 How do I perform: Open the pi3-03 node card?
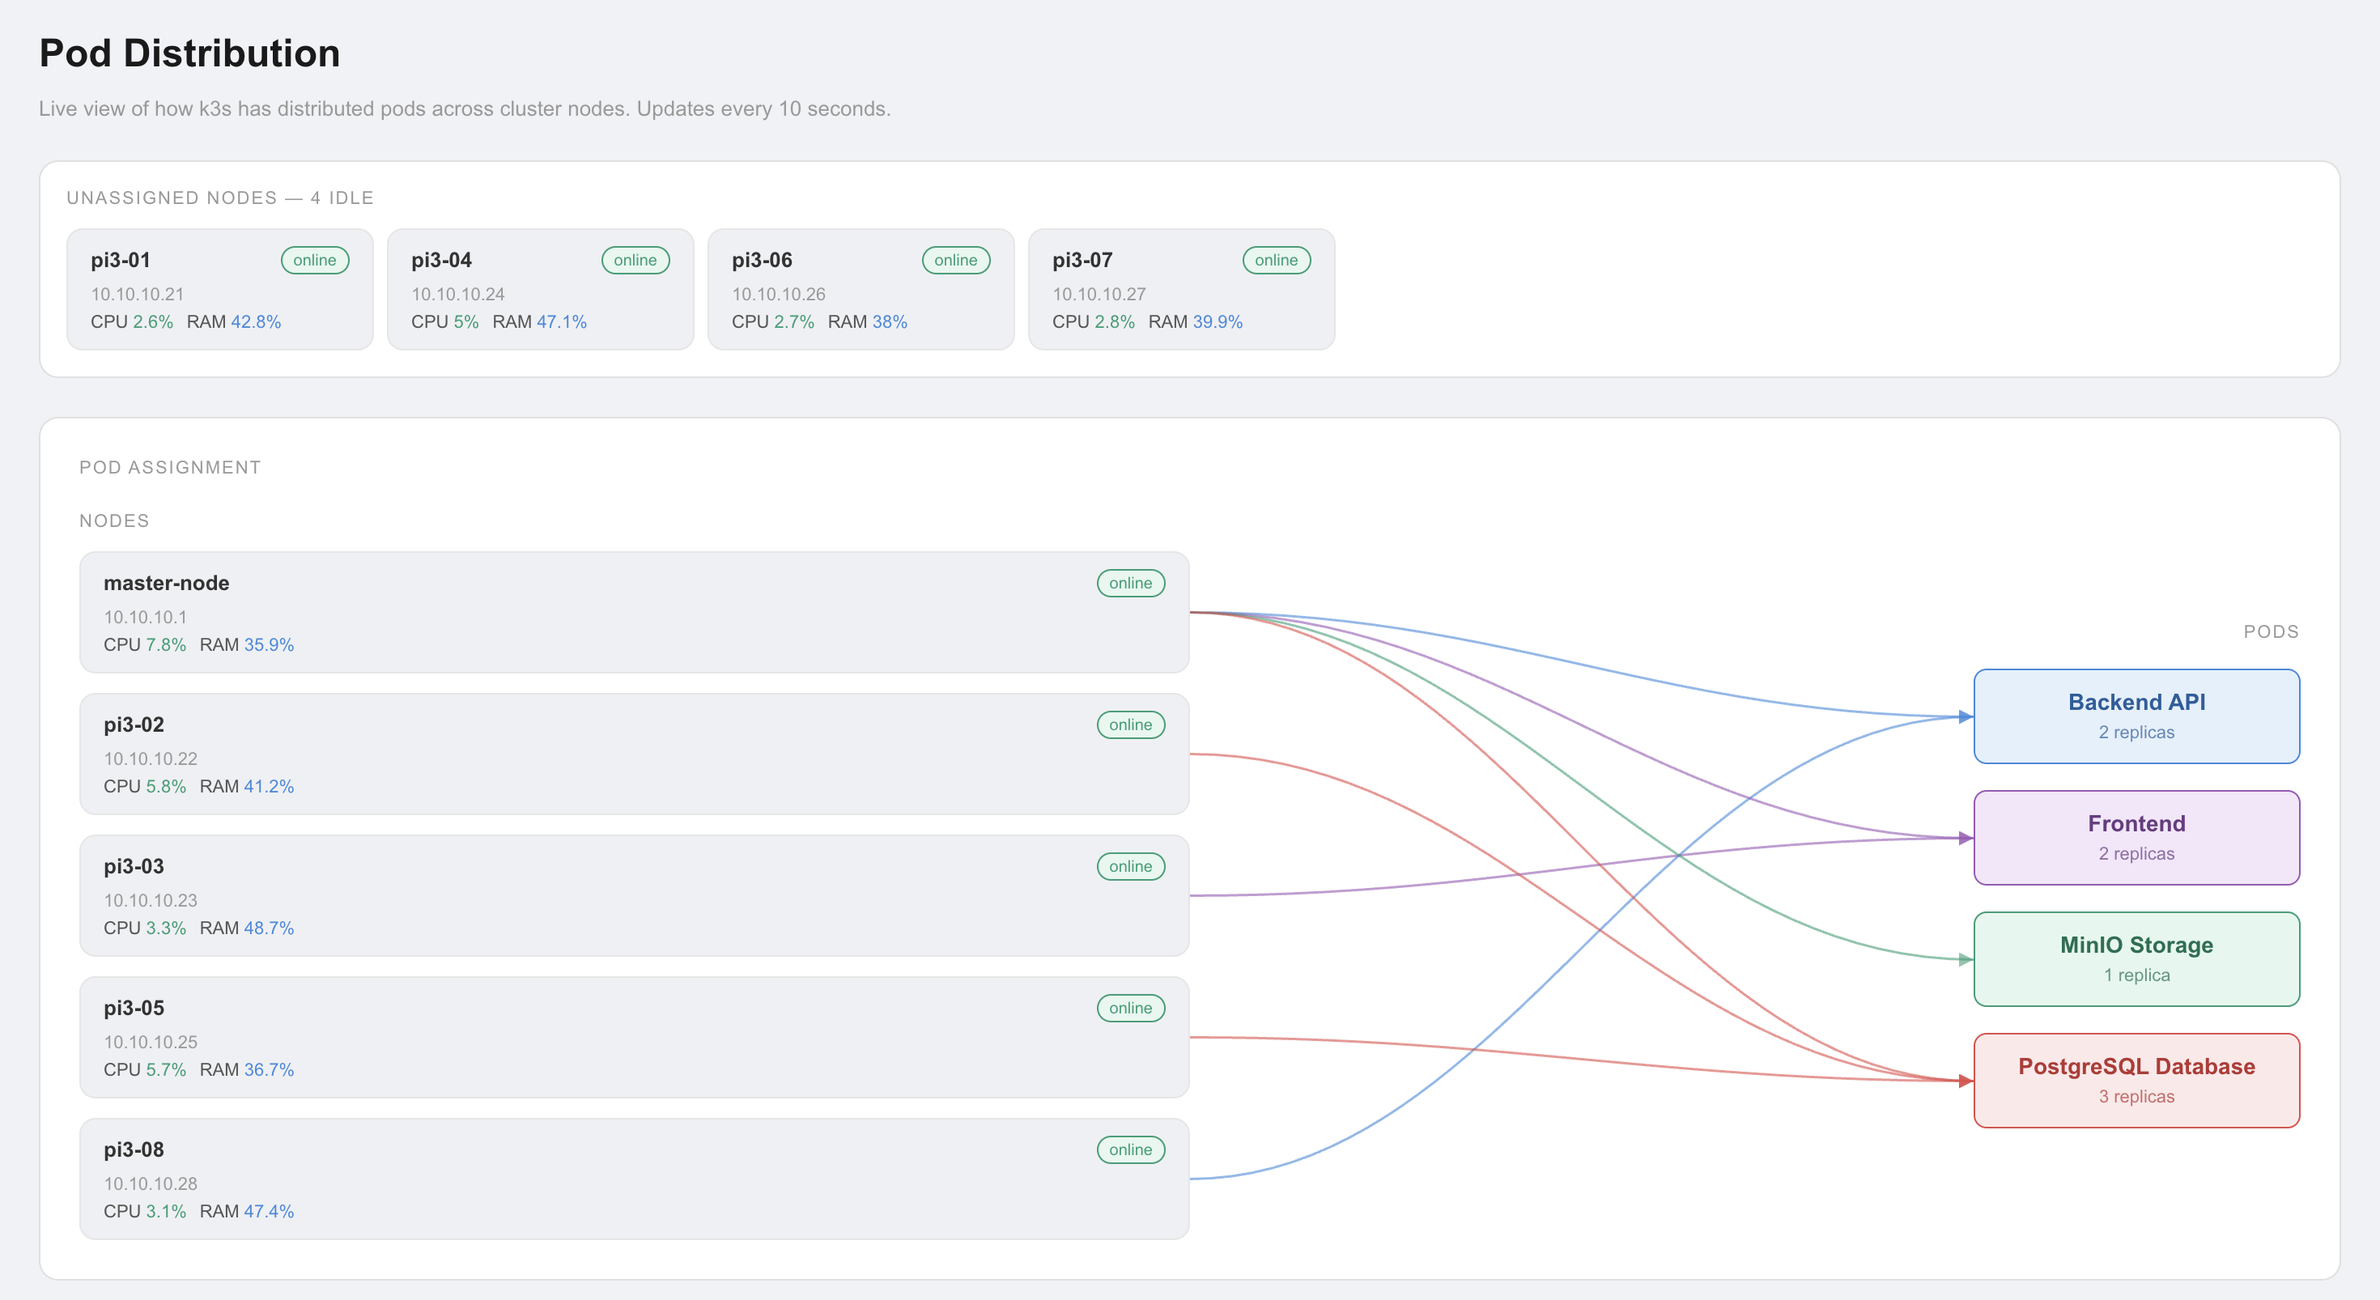pos(634,895)
